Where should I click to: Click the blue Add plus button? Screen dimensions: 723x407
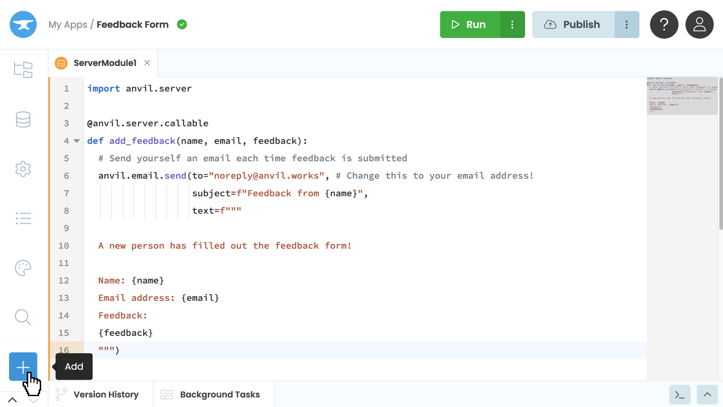click(x=23, y=366)
